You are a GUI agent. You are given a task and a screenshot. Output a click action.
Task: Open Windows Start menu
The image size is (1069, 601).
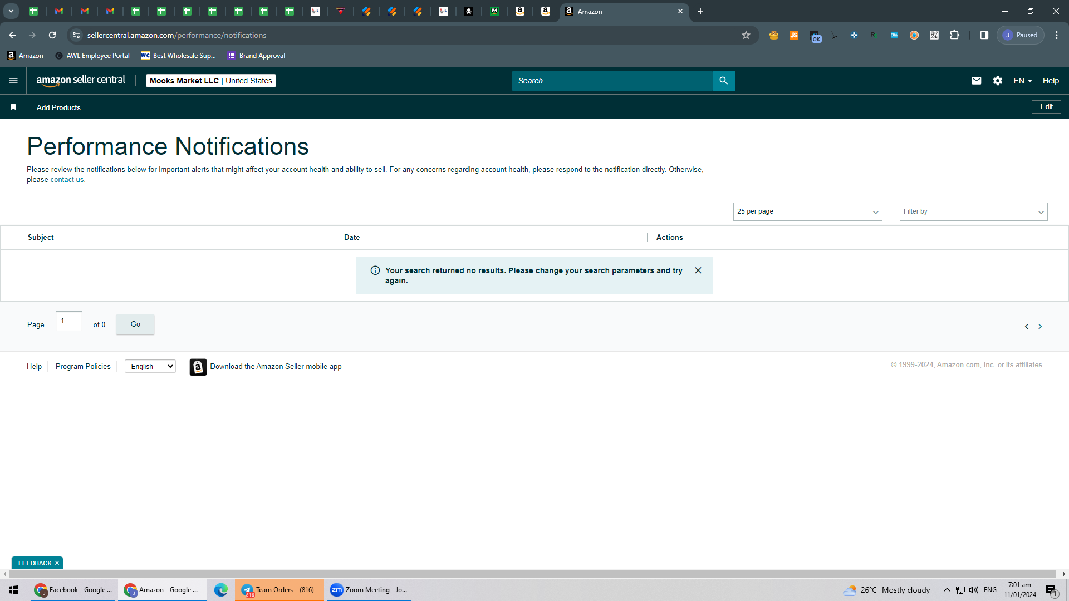(13, 590)
